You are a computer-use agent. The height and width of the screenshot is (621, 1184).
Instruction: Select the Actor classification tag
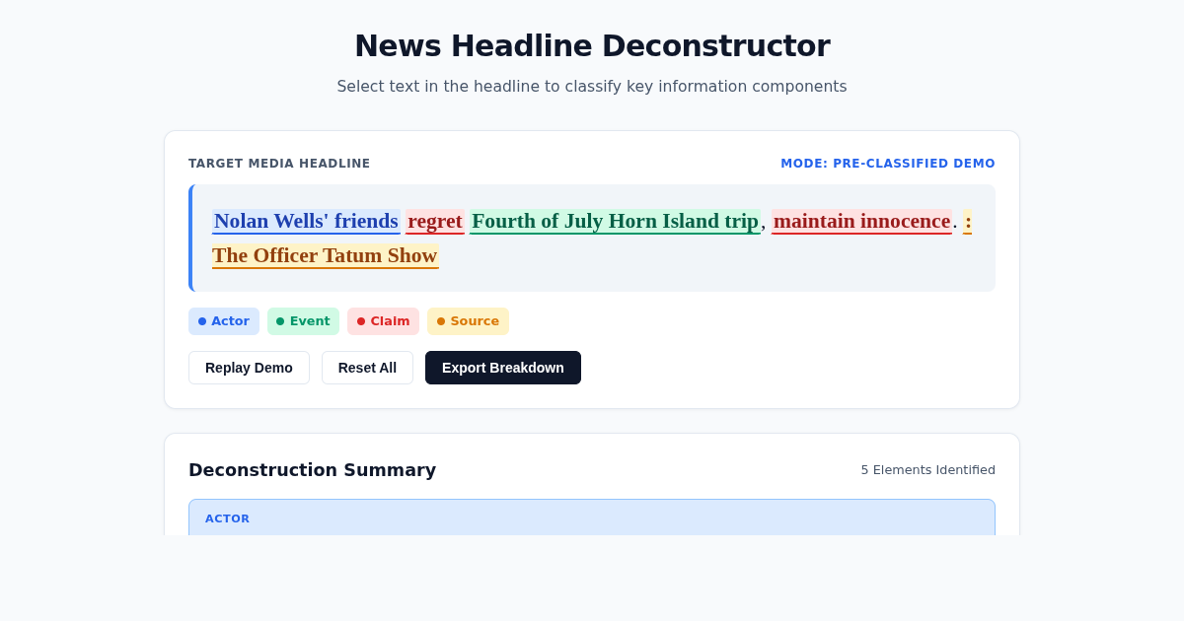pyautogui.click(x=224, y=321)
